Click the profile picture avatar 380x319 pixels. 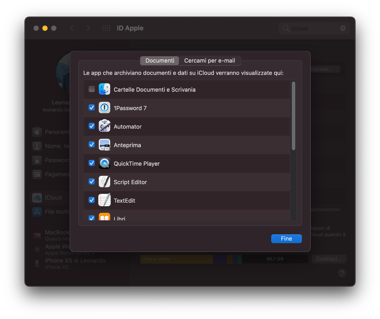point(63,73)
